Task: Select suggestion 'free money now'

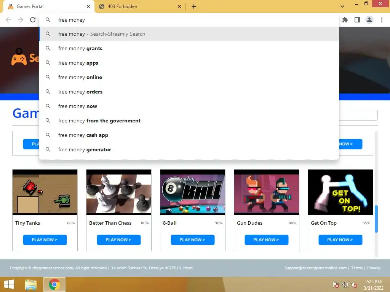Action: 189,106
